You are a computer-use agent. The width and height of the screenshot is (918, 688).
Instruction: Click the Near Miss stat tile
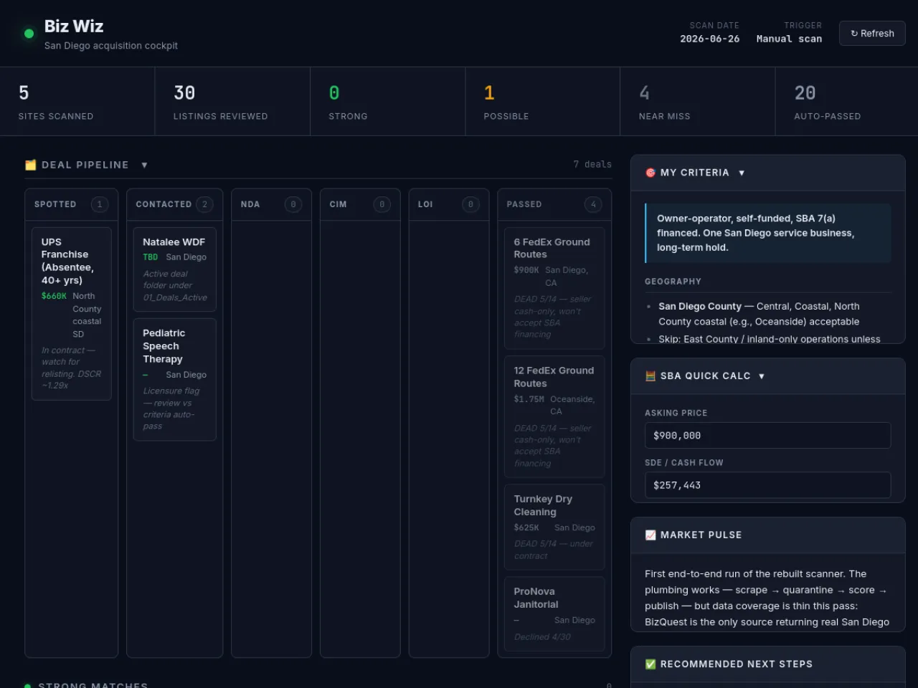coord(697,102)
